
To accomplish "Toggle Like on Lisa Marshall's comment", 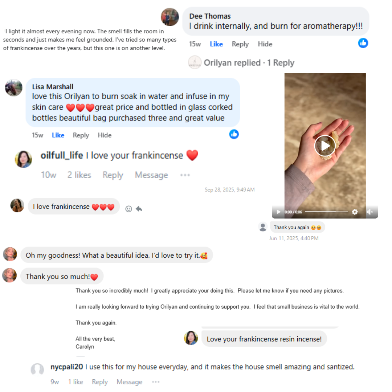I will (x=58, y=135).
